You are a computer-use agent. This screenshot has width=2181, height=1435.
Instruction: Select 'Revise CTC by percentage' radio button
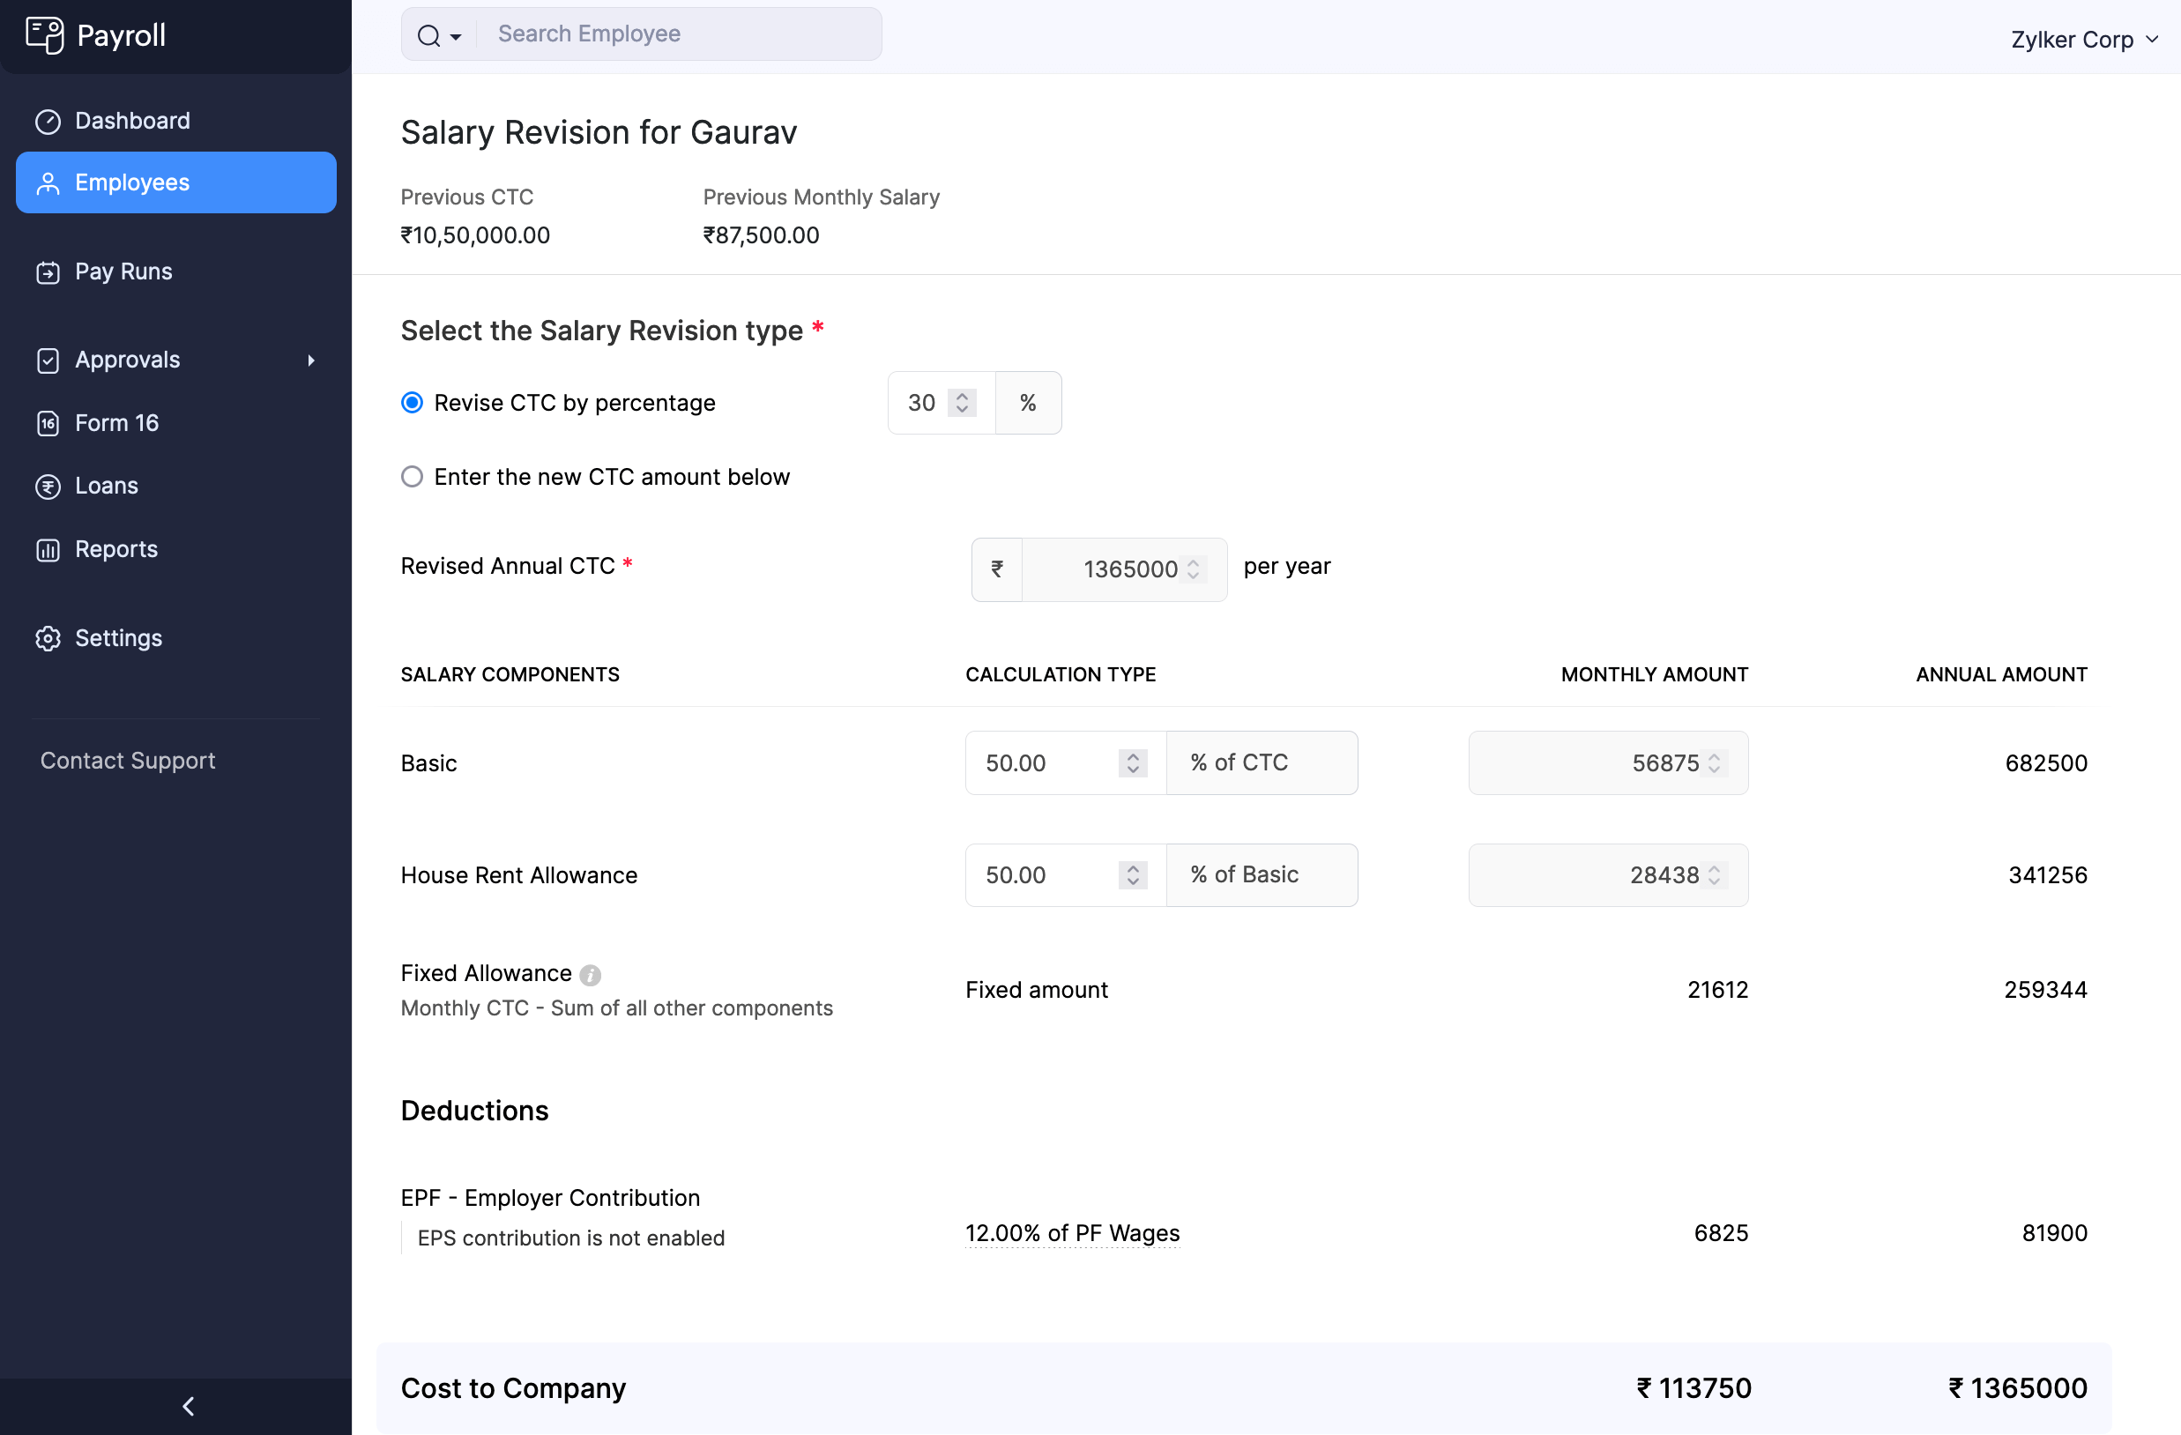click(x=412, y=402)
